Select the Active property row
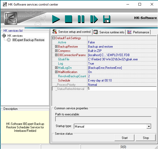Image resolution: width=158 pixels, height=149 pixels. 104,42
